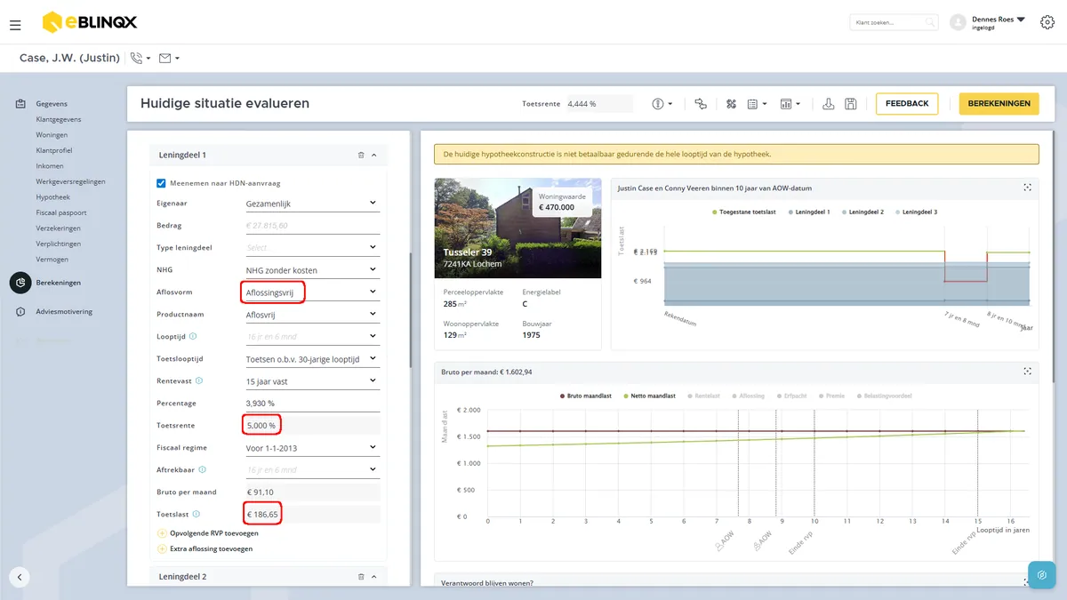Click the BLINQX logo
The height and width of the screenshot is (600, 1067).
(x=90, y=22)
